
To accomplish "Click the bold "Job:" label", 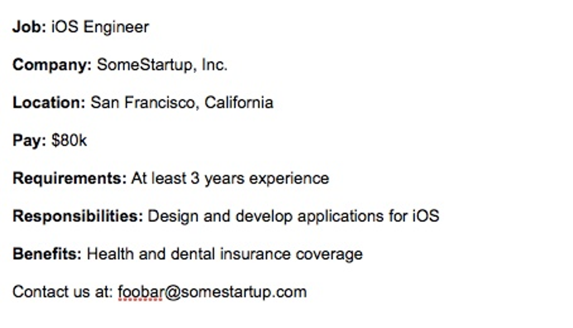I will (x=29, y=27).
